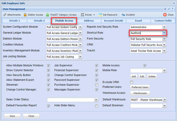Click the Debtor Access padlock icon

(x=25, y=15)
